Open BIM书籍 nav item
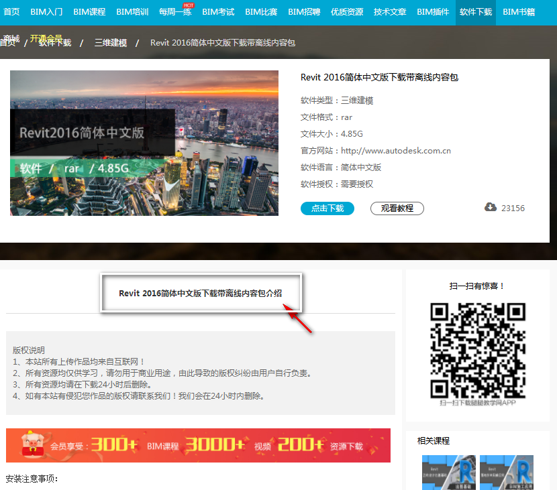 tap(519, 12)
